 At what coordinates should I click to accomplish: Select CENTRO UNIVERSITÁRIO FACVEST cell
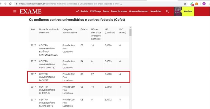click(47, 77)
